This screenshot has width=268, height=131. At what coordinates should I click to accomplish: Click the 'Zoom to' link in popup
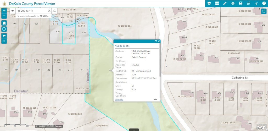point(119,99)
